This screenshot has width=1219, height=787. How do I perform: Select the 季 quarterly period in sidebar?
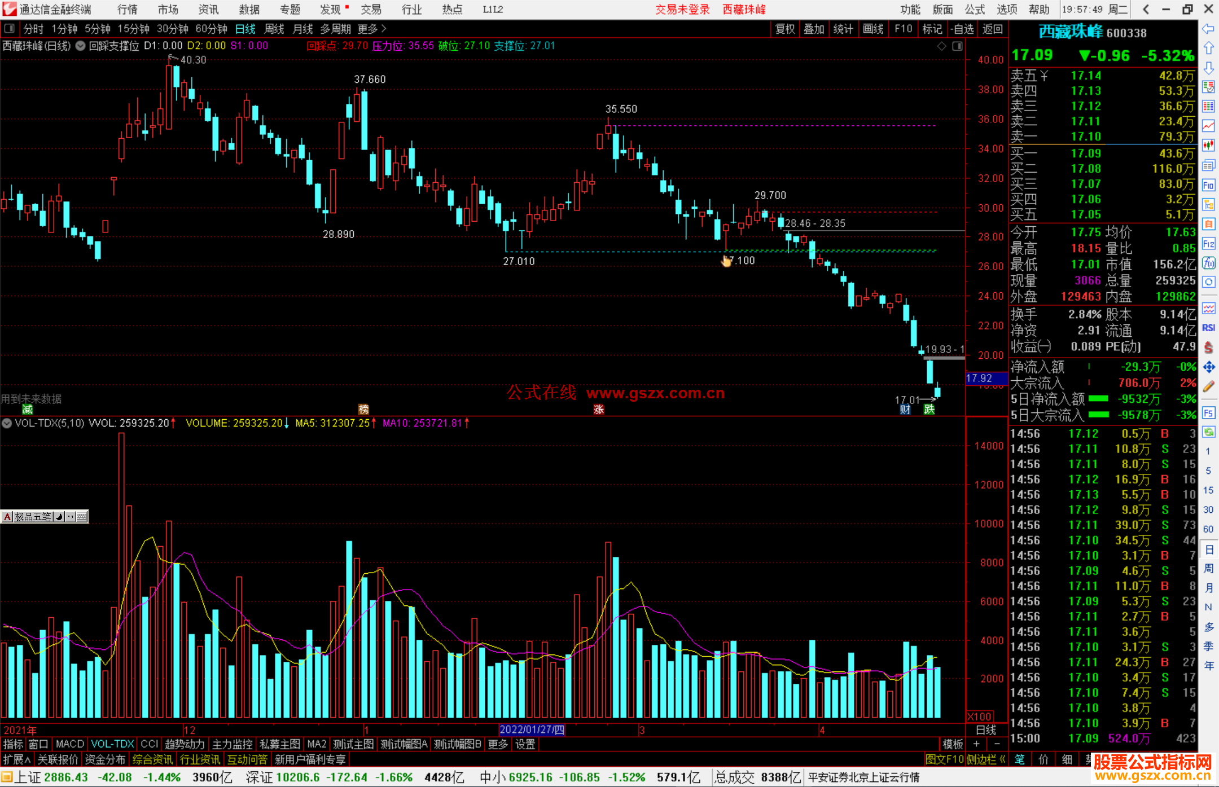(1208, 646)
